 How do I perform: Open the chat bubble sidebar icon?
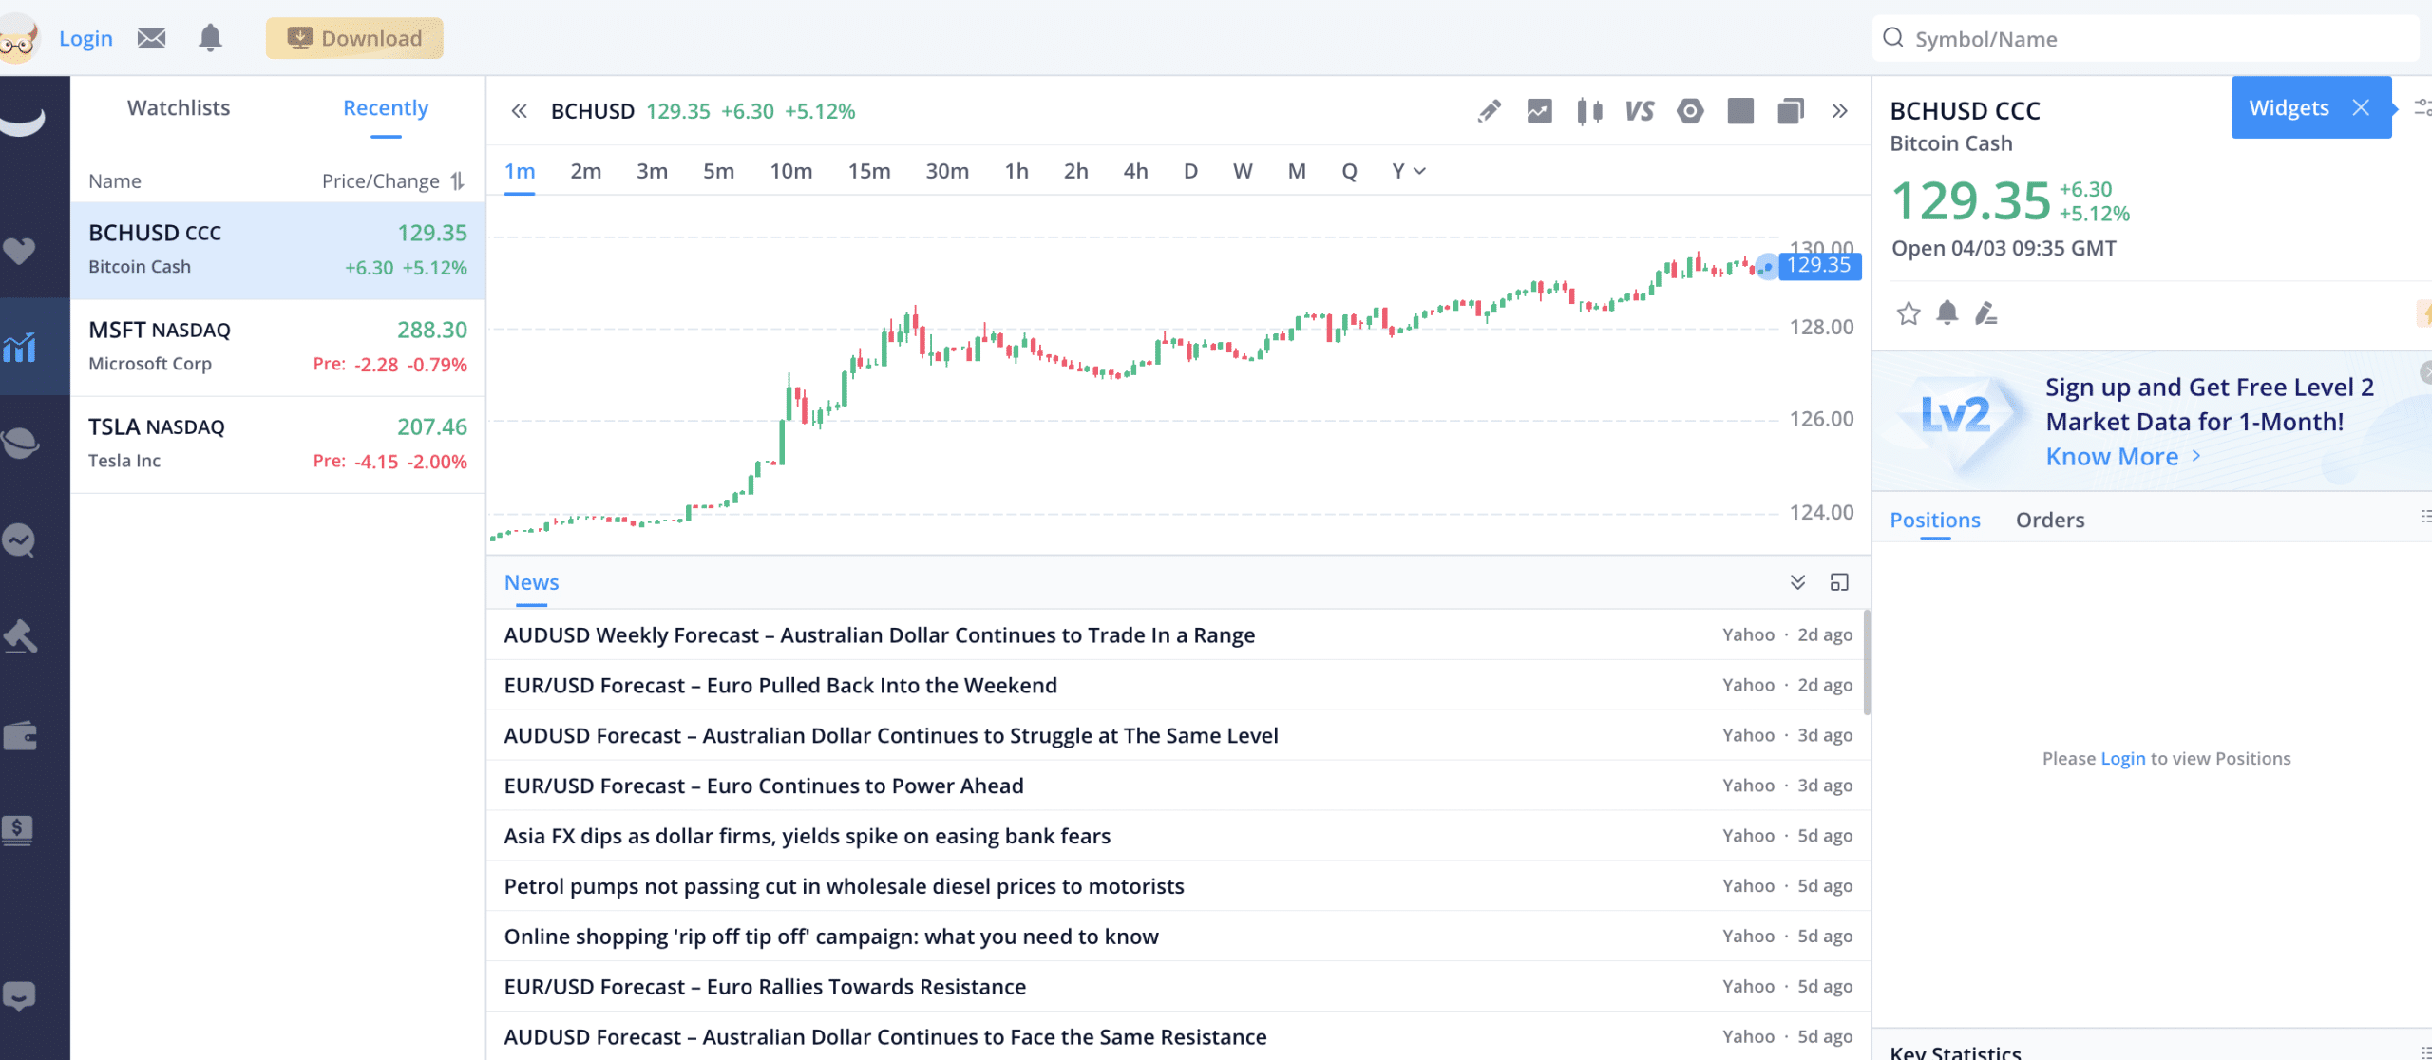click(19, 539)
